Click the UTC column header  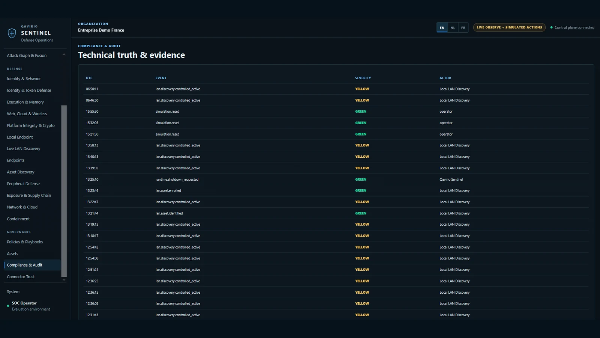point(89,78)
